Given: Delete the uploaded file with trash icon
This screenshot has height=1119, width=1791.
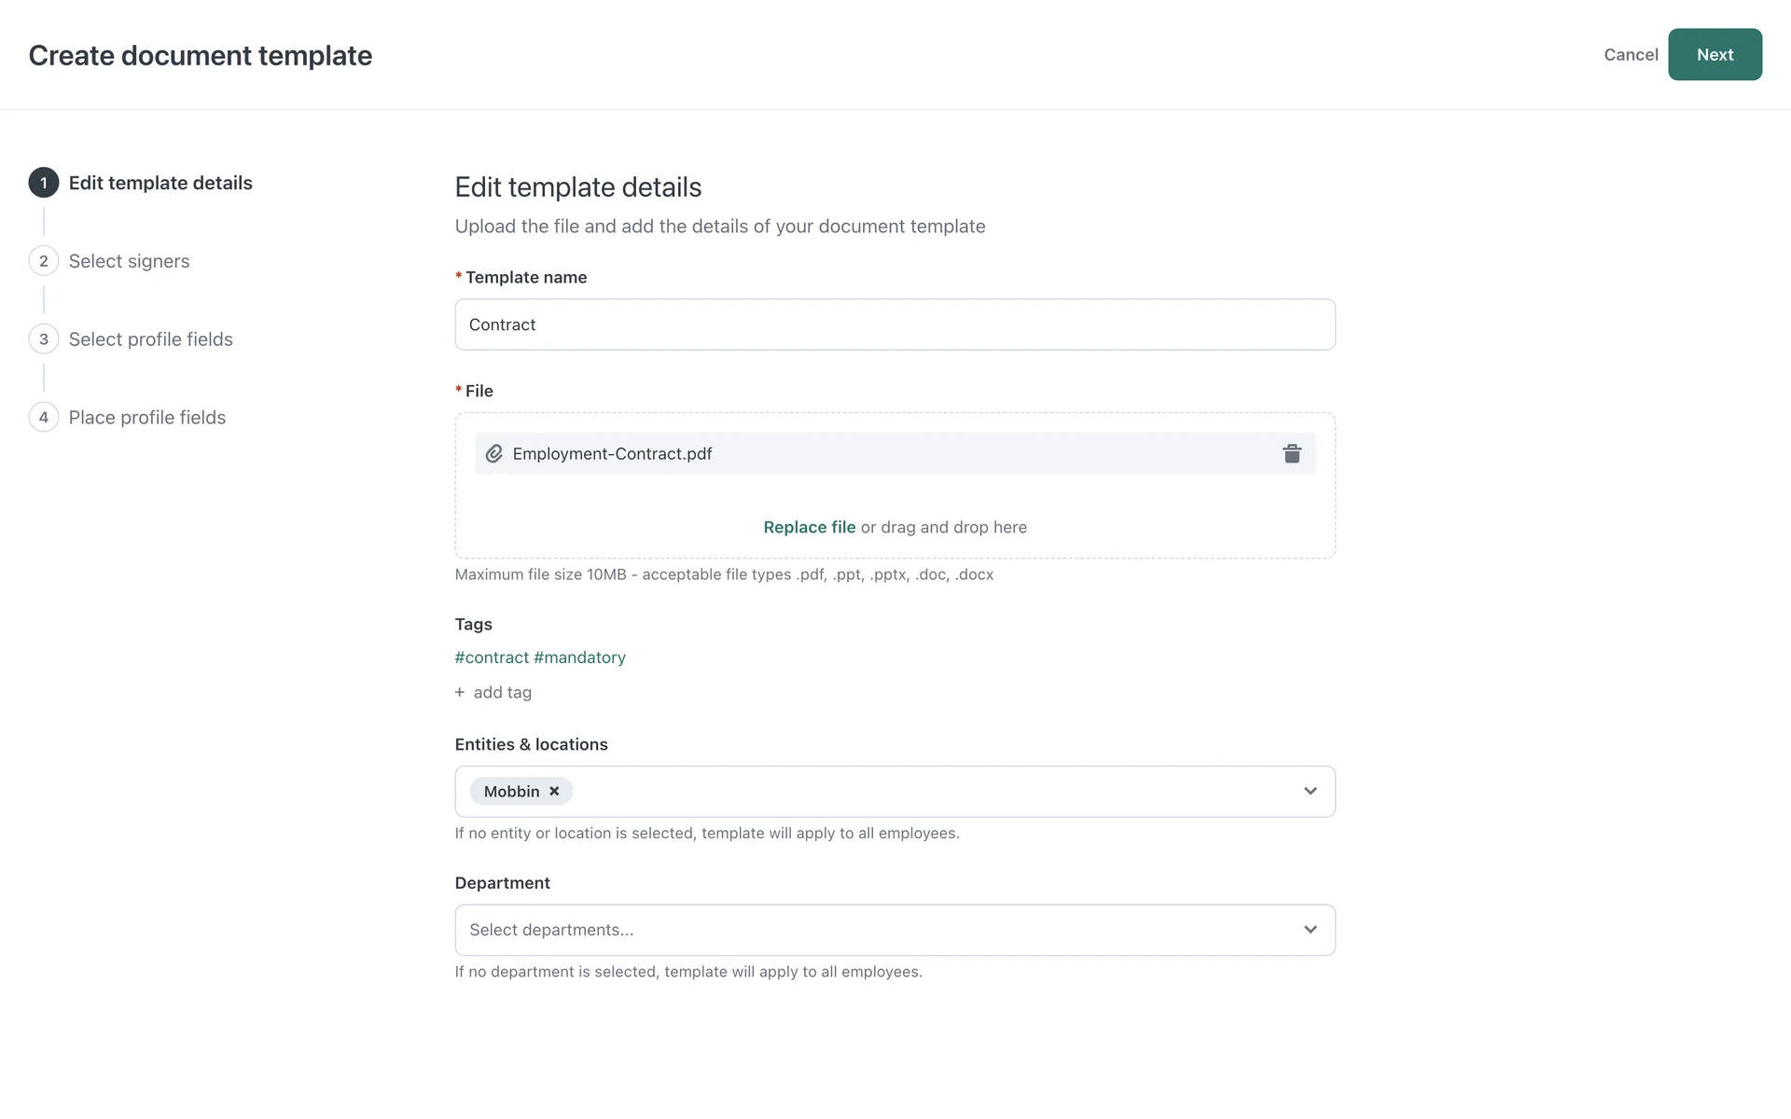Looking at the screenshot, I should (1292, 454).
